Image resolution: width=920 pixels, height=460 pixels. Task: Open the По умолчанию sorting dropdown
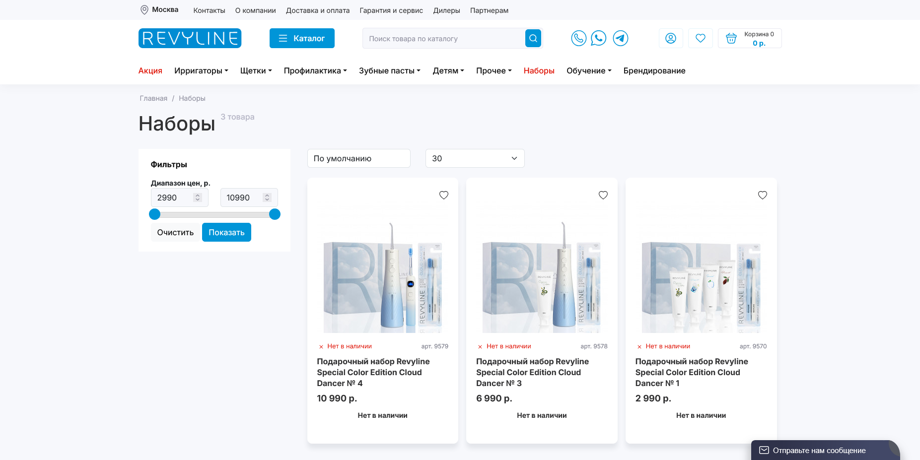click(x=359, y=158)
